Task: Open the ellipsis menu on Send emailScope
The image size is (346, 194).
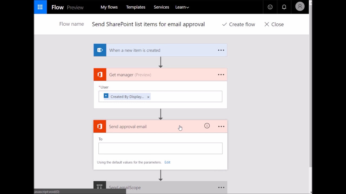Action: click(221, 188)
